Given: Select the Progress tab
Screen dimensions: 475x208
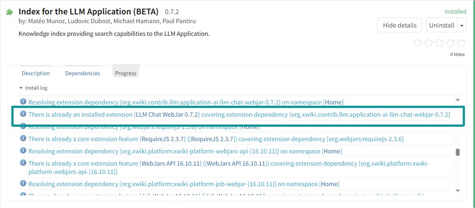Looking at the screenshot, I should tap(126, 73).
